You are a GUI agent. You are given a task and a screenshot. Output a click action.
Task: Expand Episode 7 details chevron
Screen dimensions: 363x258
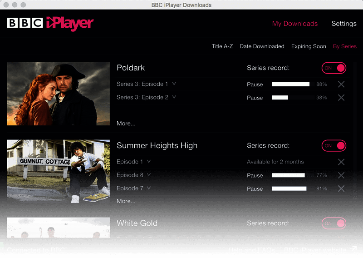point(149,188)
